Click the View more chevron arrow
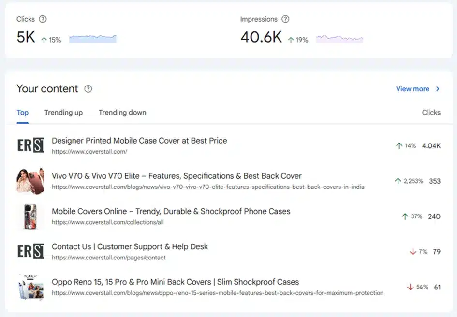Viewport: 457px width, 317px height. click(438, 89)
